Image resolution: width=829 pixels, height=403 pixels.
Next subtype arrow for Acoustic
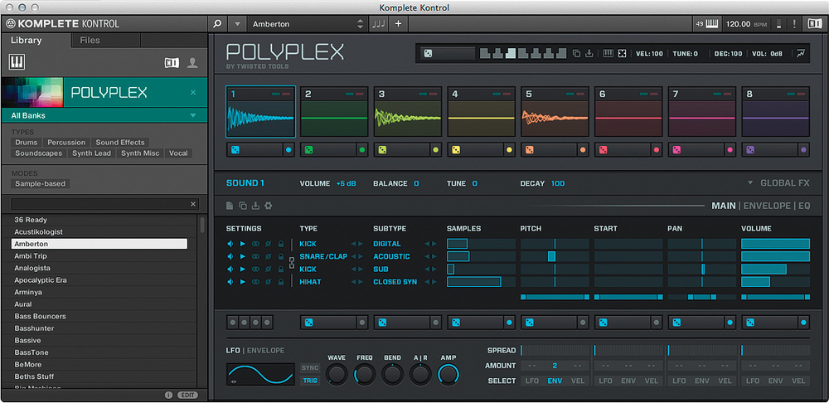[434, 256]
